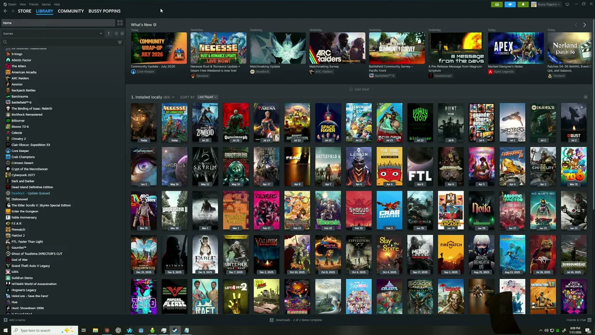Go back with the navigation back arrow
The image size is (595, 335).
[5, 11]
